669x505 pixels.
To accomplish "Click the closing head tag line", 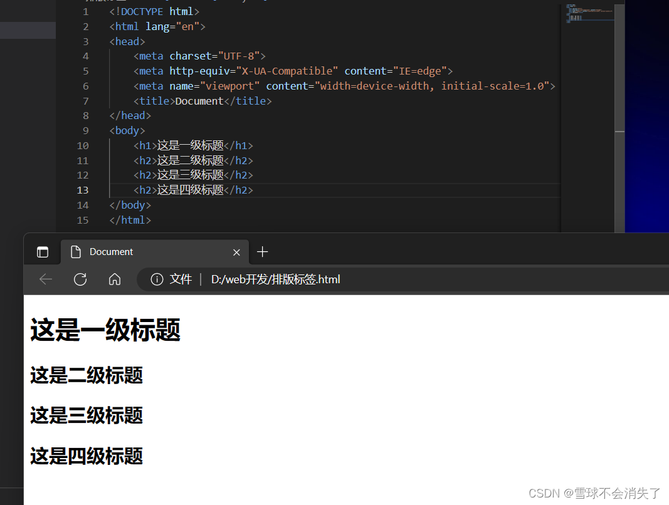I will click(130, 115).
